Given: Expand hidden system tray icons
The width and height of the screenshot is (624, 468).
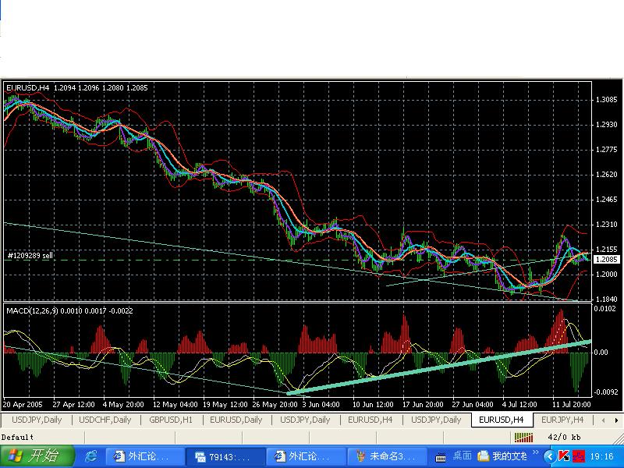Looking at the screenshot, I should (x=550, y=456).
